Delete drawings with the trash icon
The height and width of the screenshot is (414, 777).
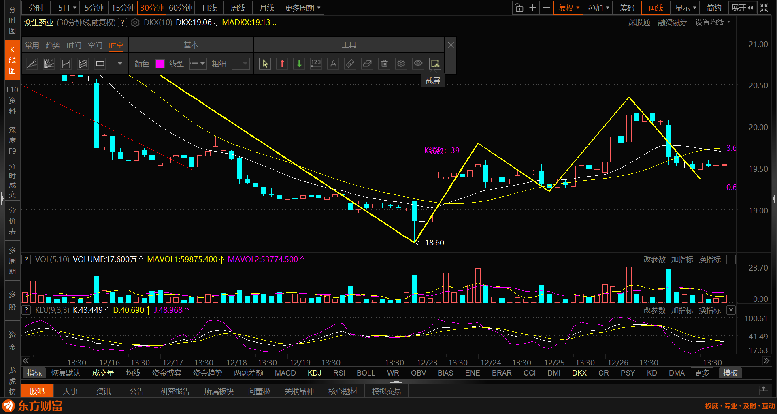384,64
